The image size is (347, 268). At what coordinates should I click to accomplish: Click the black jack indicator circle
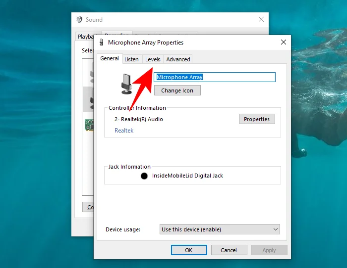[144, 176]
